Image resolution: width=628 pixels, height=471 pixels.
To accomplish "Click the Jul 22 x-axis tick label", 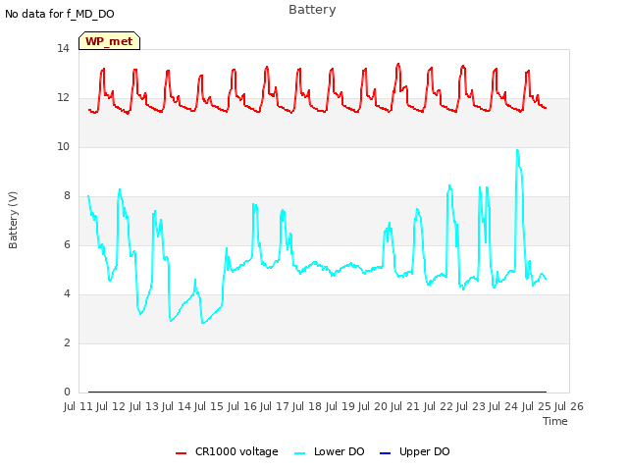I will coord(438,406).
